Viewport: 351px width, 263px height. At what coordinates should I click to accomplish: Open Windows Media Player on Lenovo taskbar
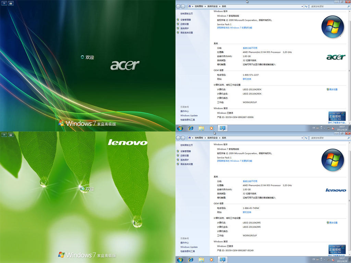pyautogui.click(x=211, y=260)
